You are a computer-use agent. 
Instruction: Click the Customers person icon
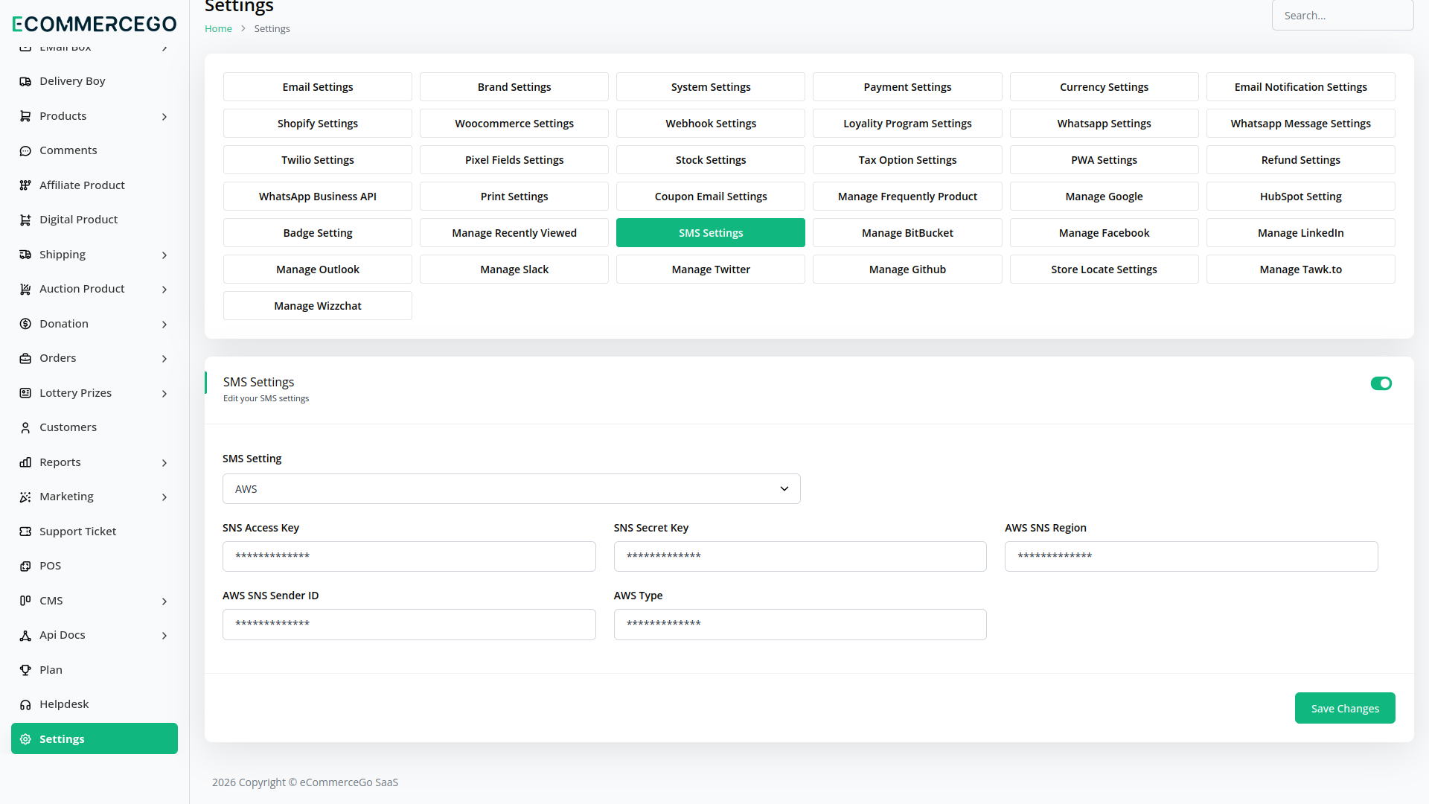click(x=25, y=427)
